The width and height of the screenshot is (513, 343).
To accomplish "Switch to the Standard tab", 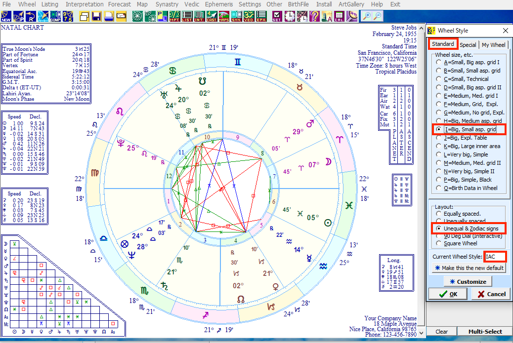I will 443,44.
